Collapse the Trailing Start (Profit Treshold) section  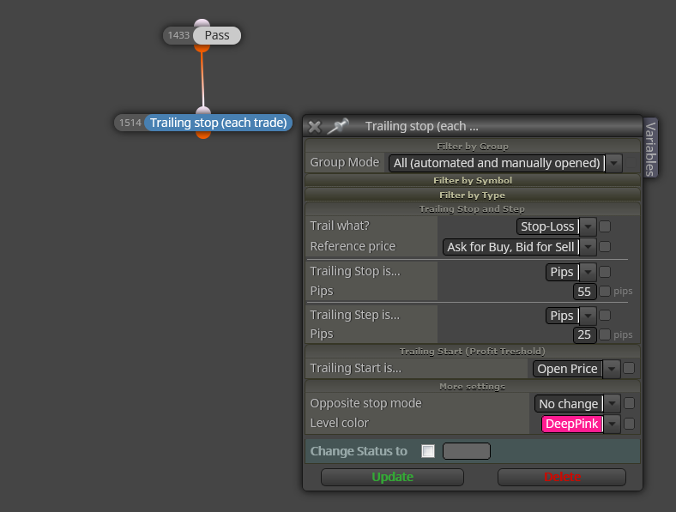473,352
